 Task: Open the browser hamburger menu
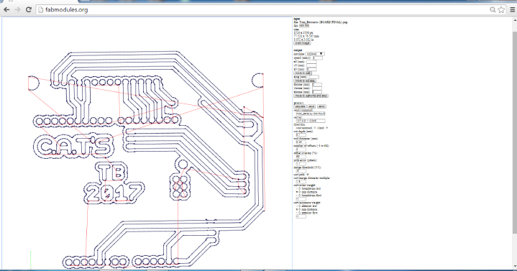[x=513, y=10]
